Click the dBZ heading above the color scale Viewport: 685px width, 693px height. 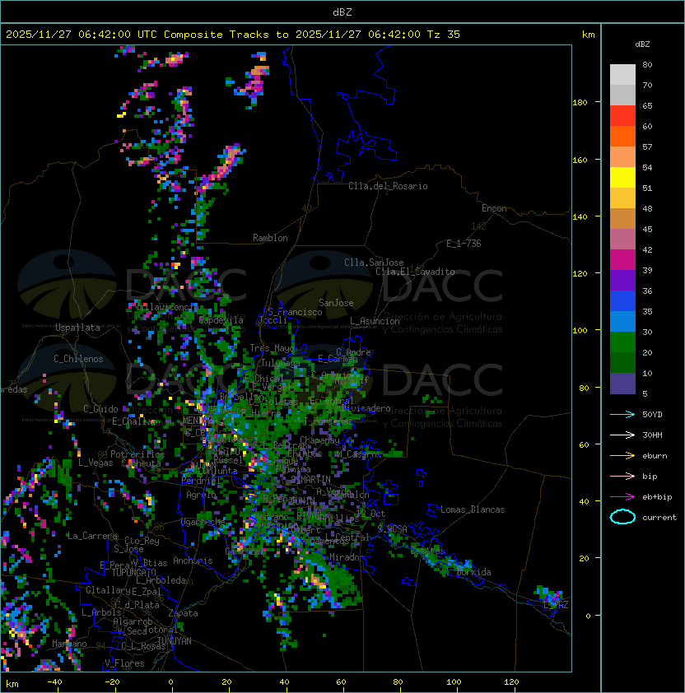tap(642, 44)
